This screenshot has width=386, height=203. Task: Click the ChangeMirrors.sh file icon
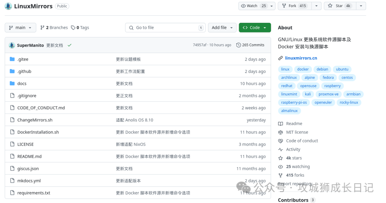(12, 120)
